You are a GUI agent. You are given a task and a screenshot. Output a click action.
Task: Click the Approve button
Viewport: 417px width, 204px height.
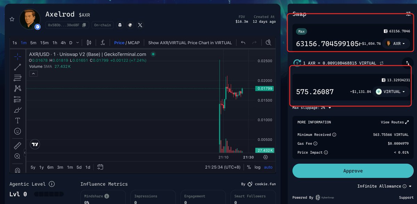[x=353, y=171]
